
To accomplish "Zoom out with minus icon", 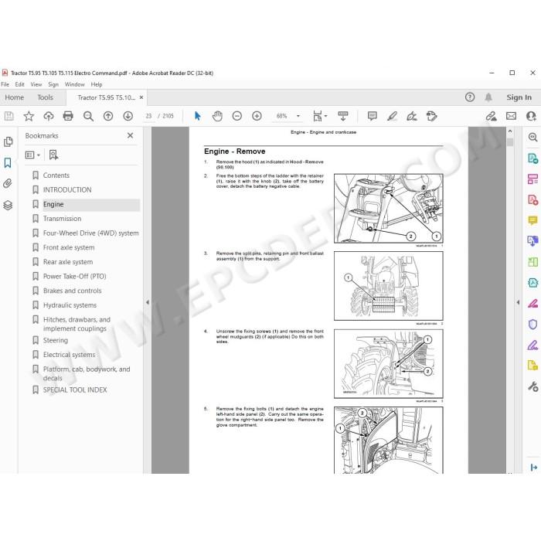I will click(237, 116).
